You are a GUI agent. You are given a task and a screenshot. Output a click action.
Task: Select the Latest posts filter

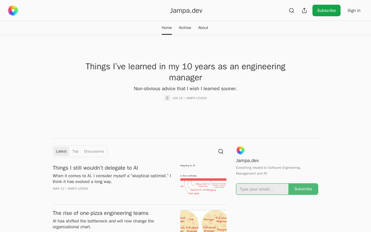click(61, 151)
